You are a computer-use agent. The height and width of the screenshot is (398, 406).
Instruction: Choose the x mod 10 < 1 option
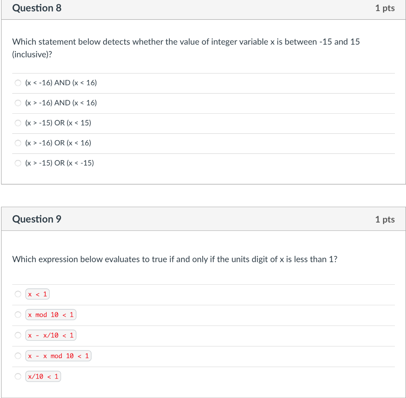(x=18, y=314)
